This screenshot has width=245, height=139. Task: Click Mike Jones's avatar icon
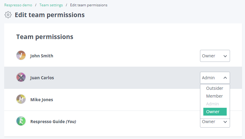click(x=21, y=99)
